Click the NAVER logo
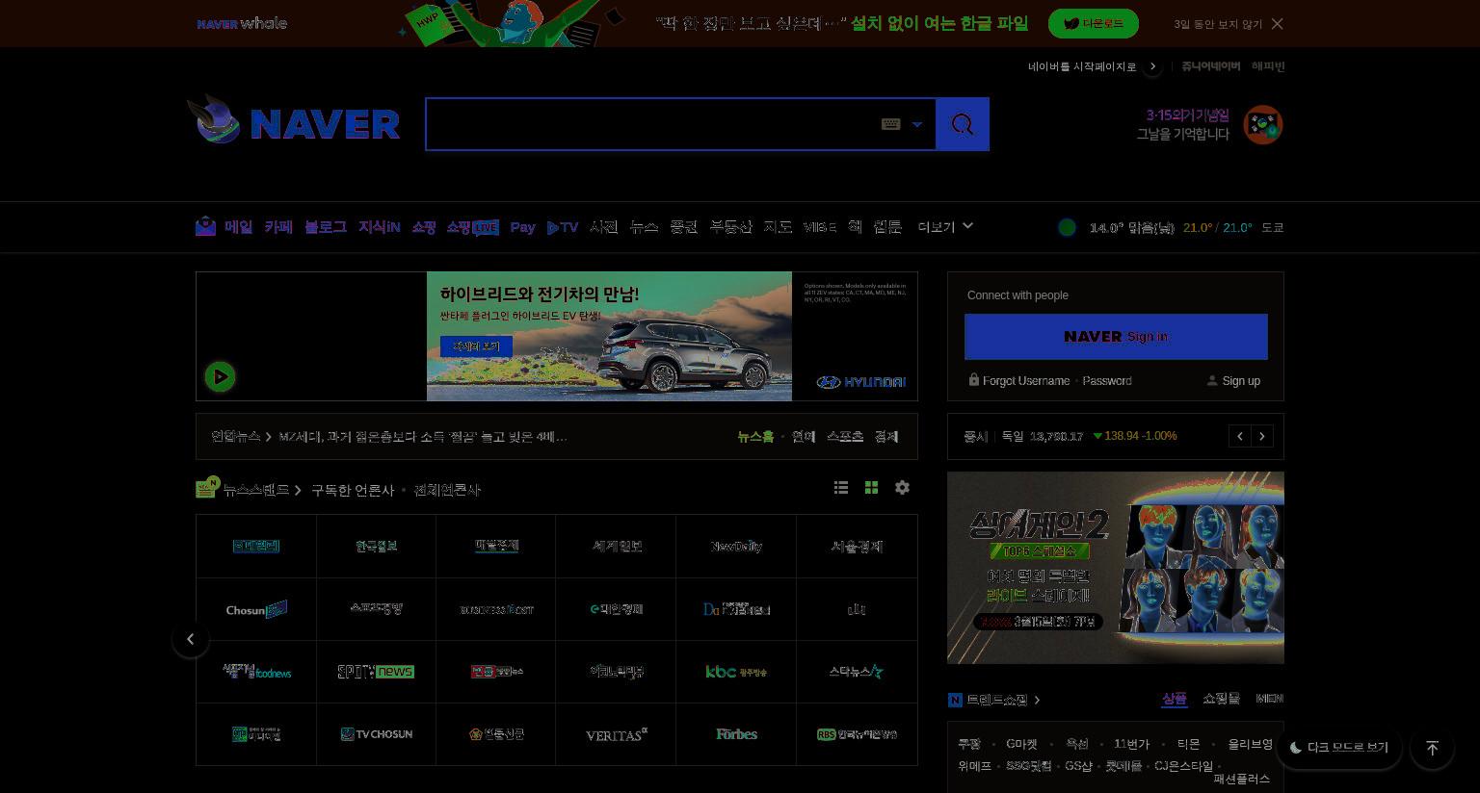 [x=325, y=124]
